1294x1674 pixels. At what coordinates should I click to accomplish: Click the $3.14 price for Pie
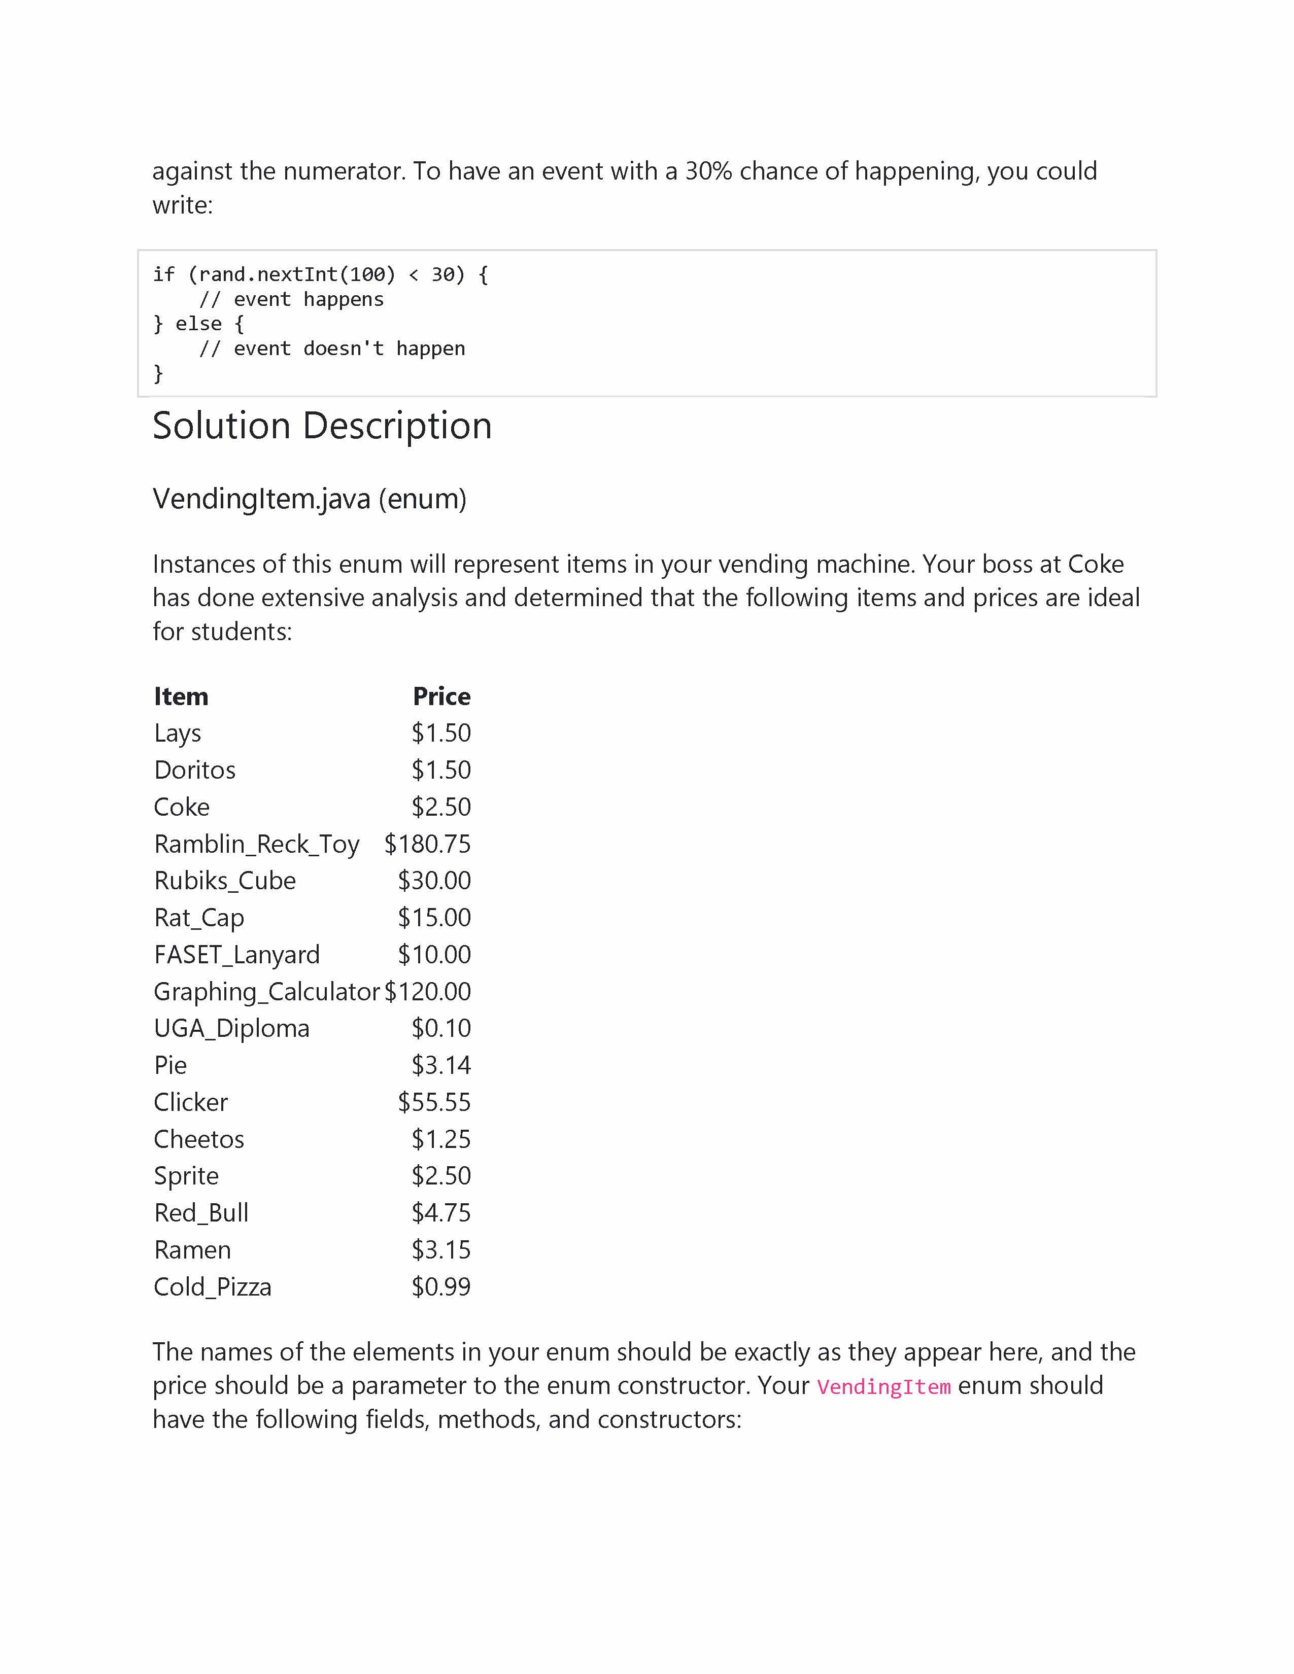tap(441, 1065)
